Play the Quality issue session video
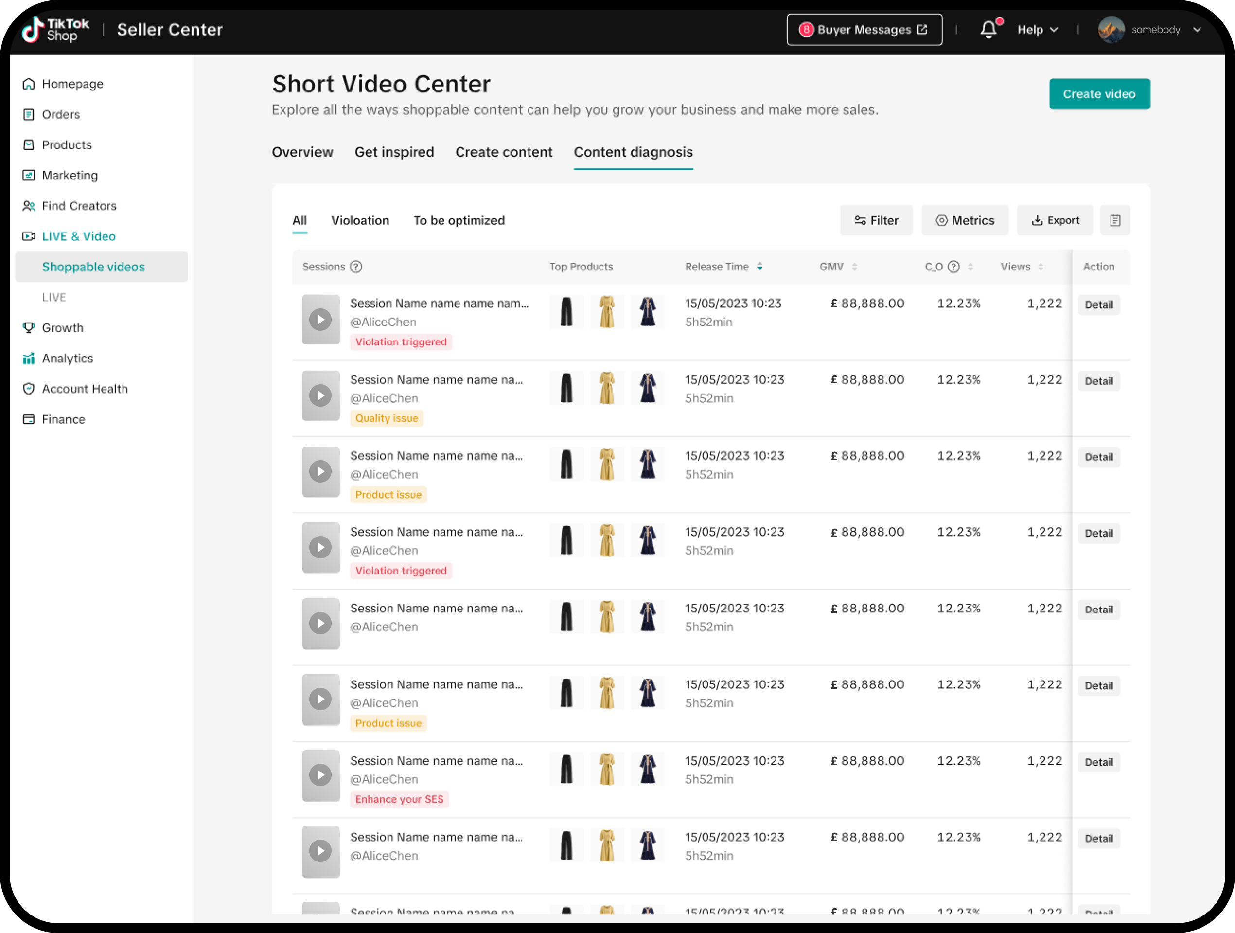 click(x=320, y=395)
